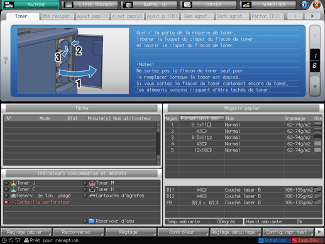Viewport: 325px width, 244px height.
Task: Open Config. impr. test
Action: pos(289,232)
